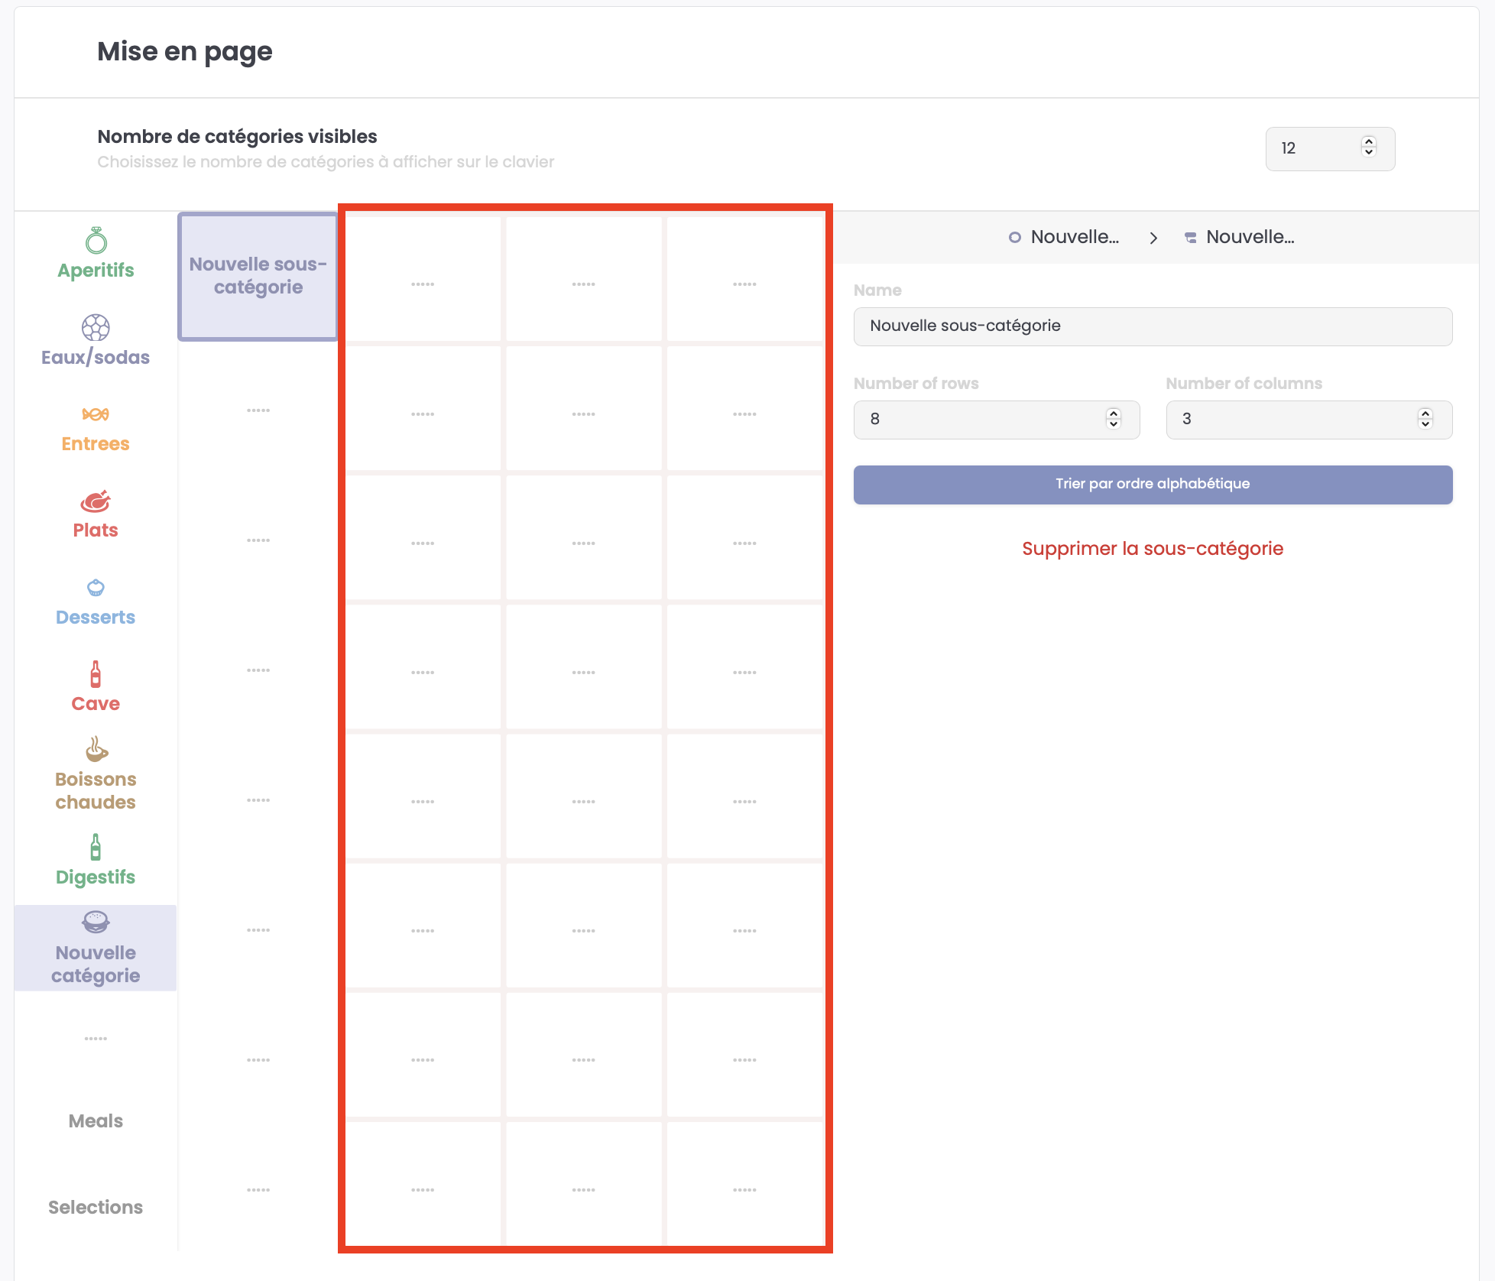Click Supprimer la sous-catégorie link

tap(1153, 549)
